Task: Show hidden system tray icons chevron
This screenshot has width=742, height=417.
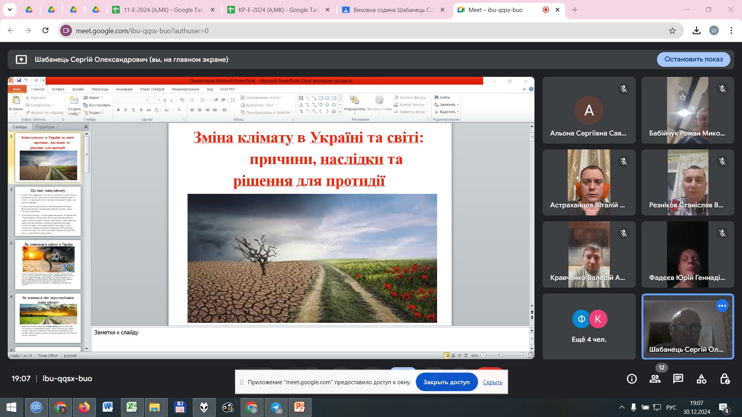Action: (x=622, y=407)
